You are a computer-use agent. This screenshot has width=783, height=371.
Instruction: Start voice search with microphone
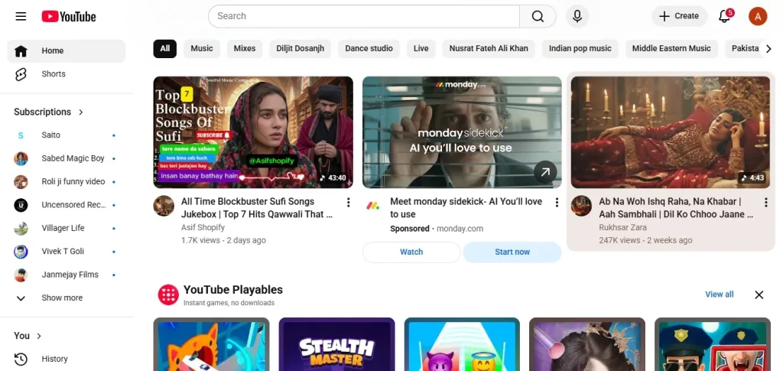click(x=577, y=17)
